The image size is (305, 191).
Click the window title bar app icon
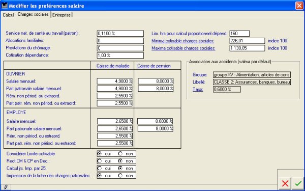click(4, 6)
